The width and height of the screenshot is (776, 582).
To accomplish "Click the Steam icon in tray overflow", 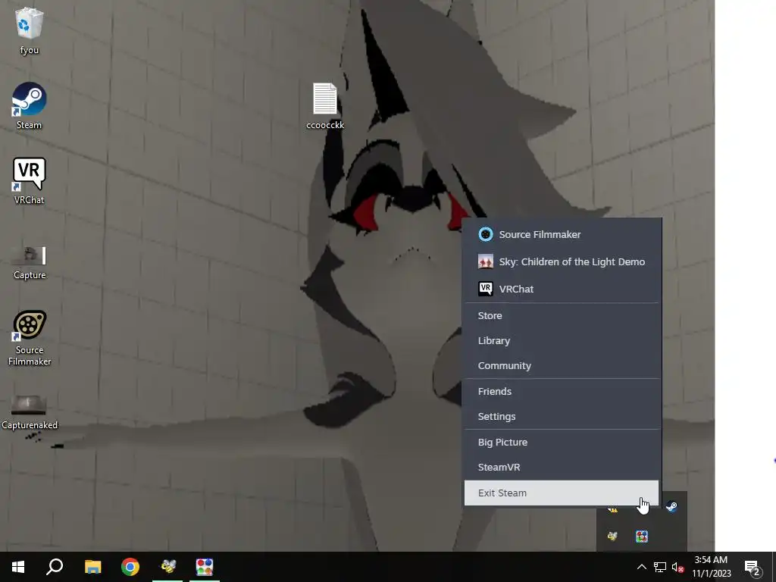I will click(x=671, y=506).
